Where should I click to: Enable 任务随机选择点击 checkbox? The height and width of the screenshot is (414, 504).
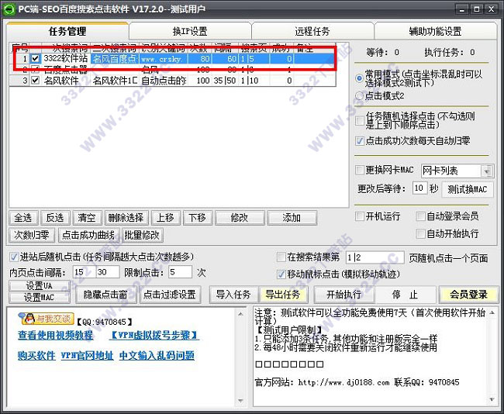(x=360, y=120)
